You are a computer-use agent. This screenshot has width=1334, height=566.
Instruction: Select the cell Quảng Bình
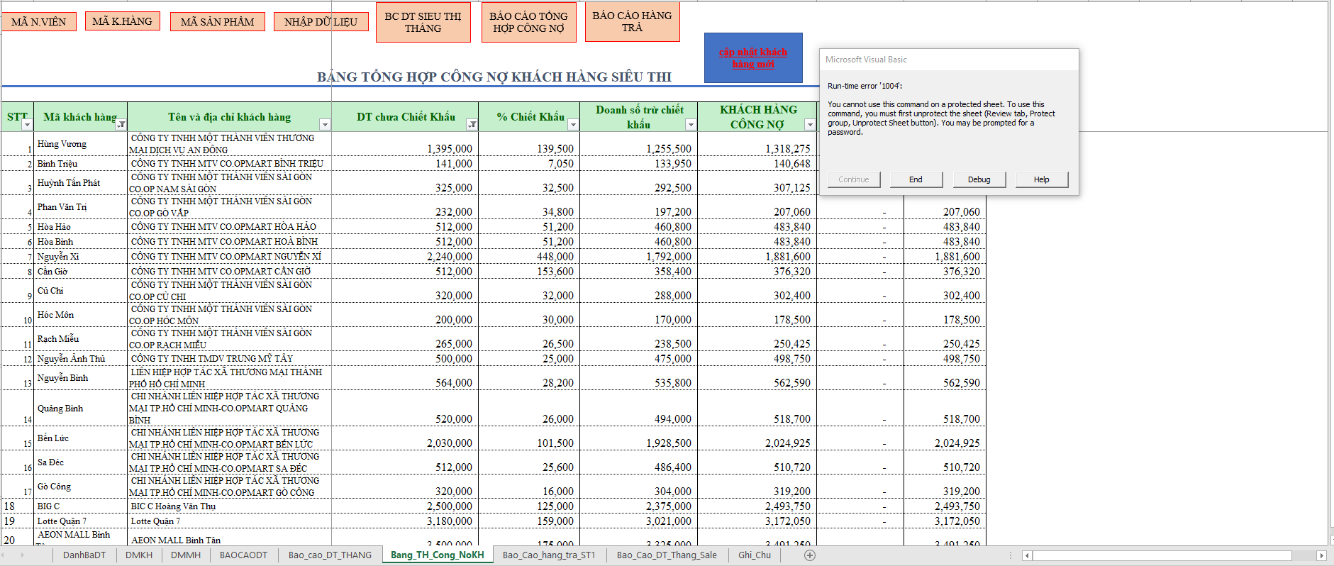tap(80, 408)
